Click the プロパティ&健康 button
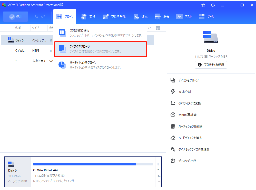 pyautogui.click(x=211, y=65)
